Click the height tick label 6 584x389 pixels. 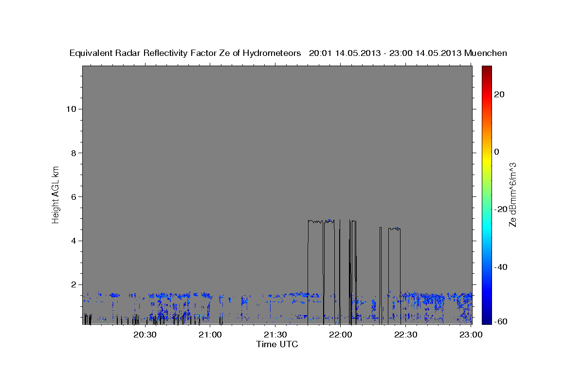click(x=73, y=196)
